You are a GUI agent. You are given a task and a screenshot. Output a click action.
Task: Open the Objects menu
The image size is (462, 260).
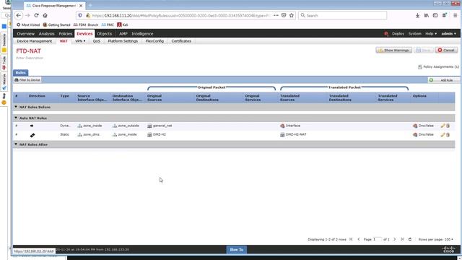(x=104, y=34)
